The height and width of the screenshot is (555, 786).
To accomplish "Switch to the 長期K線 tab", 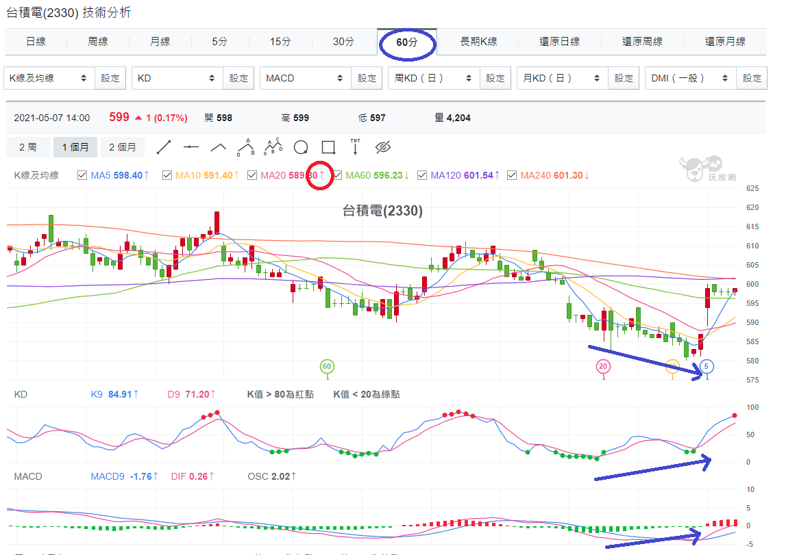I will click(479, 42).
